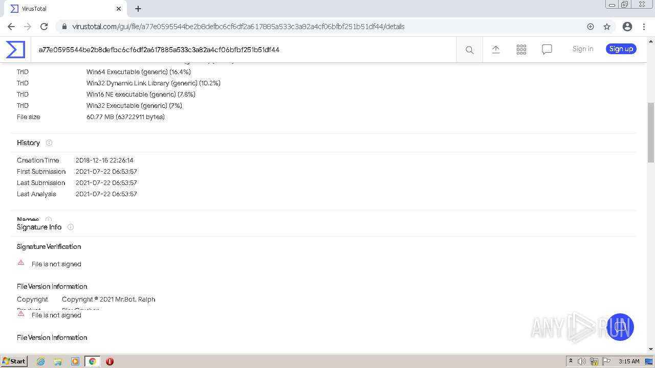Open Chrome three-dot menu
655x368 pixels.
pos(644,27)
